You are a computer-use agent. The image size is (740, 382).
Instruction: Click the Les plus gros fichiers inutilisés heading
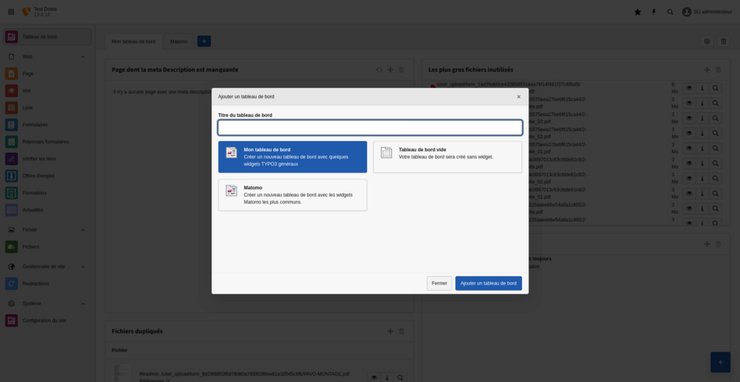(471, 70)
